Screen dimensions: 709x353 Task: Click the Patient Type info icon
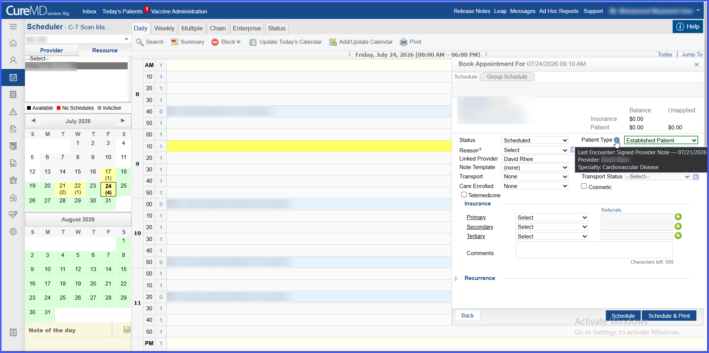point(617,140)
